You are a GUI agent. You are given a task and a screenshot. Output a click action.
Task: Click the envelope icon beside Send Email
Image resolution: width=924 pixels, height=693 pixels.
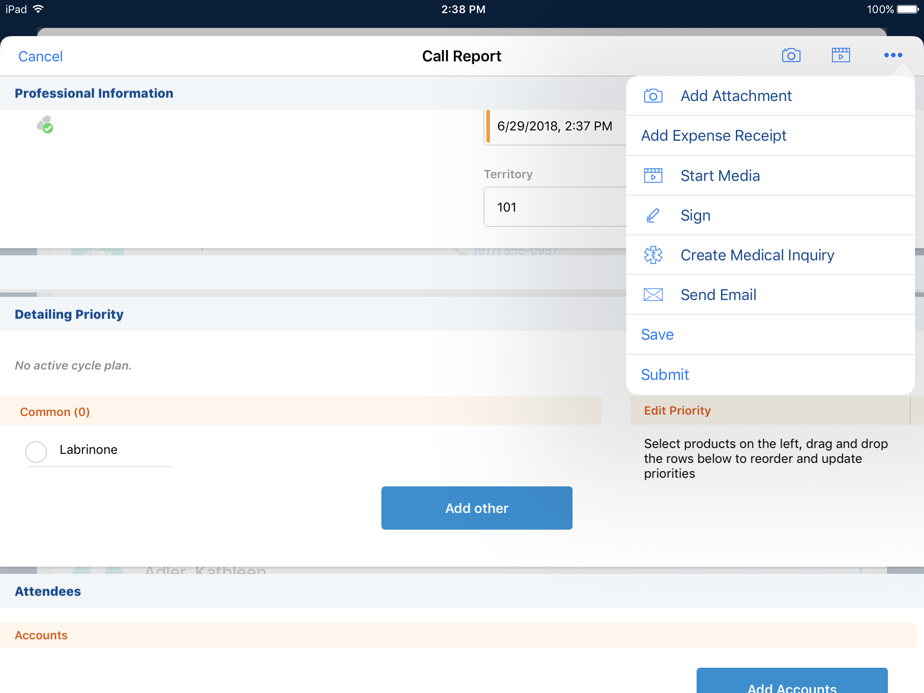653,295
